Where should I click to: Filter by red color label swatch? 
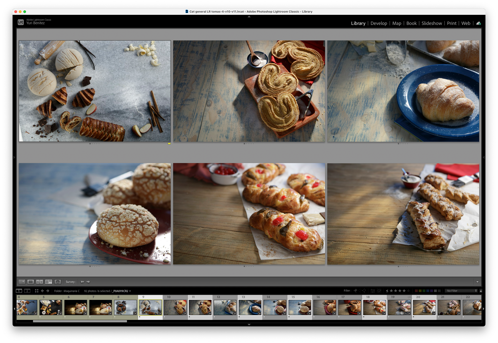tap(416, 291)
